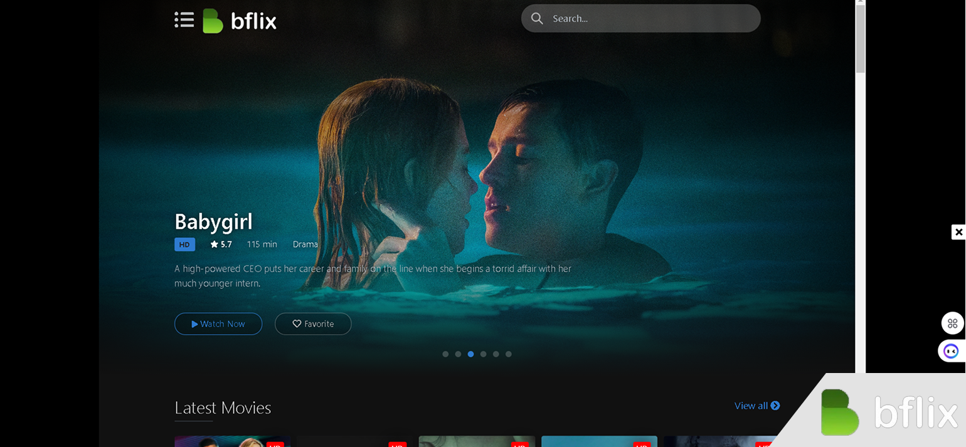This screenshot has width=966, height=447.
Task: Toggle Babygirl as a favorite
Action: click(313, 323)
